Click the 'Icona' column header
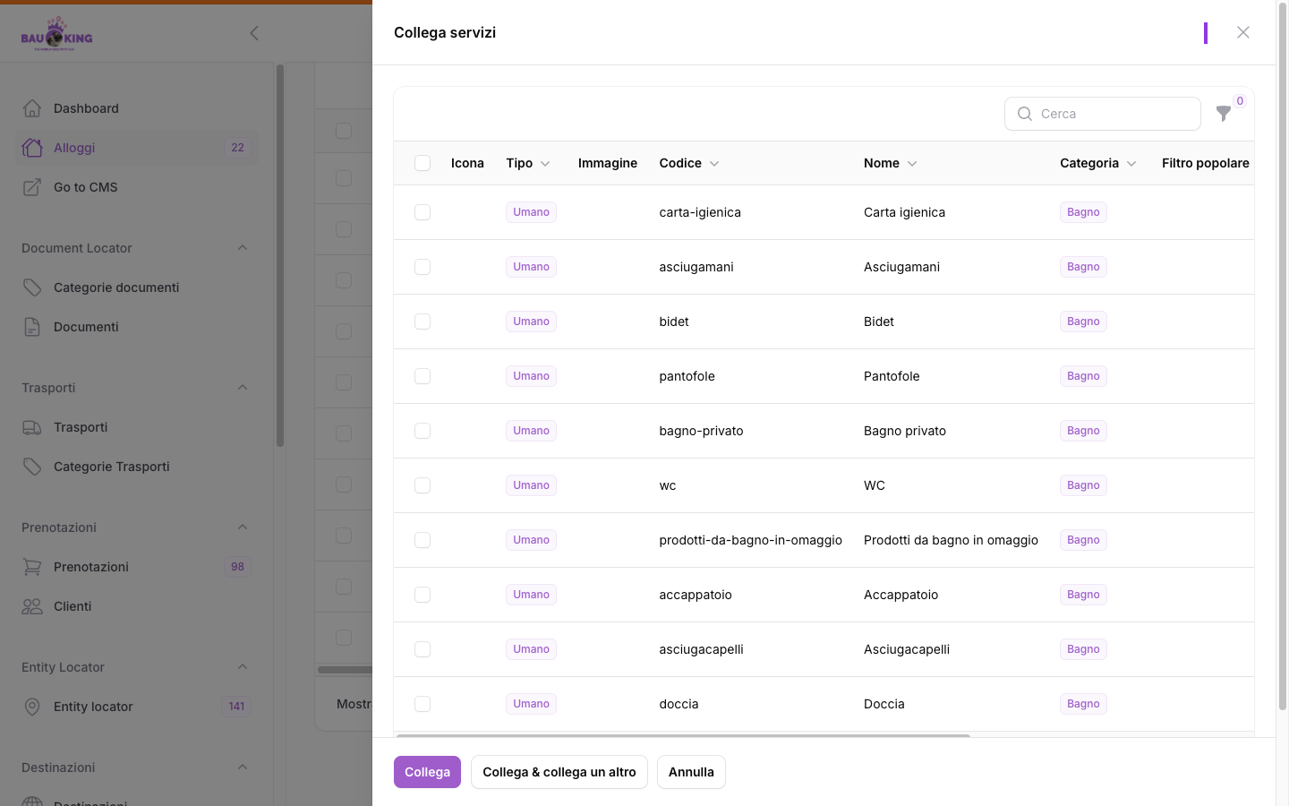Viewport: 1289px width, 806px height. click(467, 163)
